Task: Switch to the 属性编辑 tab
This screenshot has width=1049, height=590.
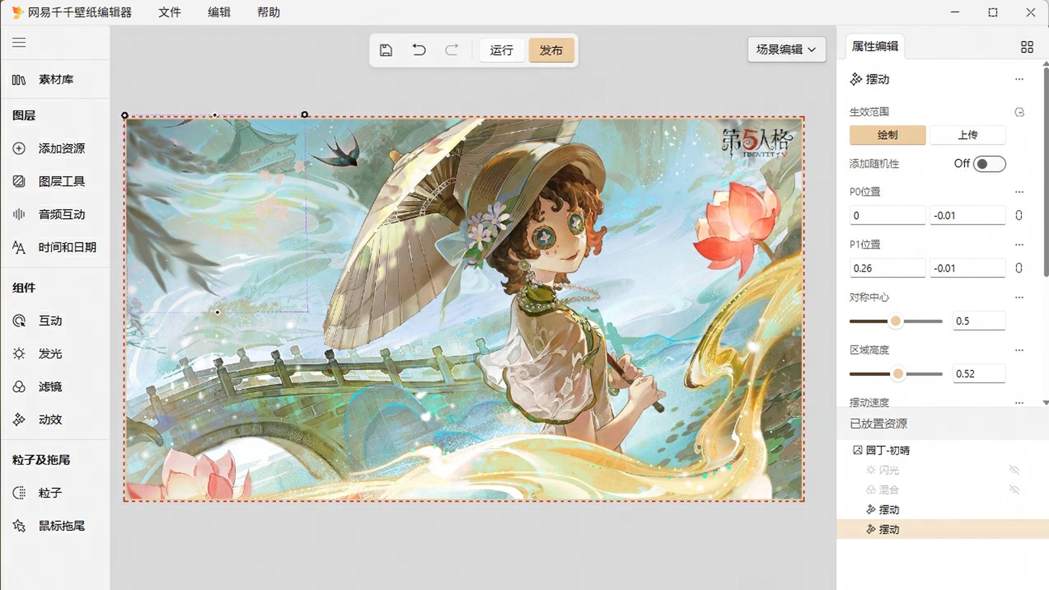Action: tap(875, 47)
